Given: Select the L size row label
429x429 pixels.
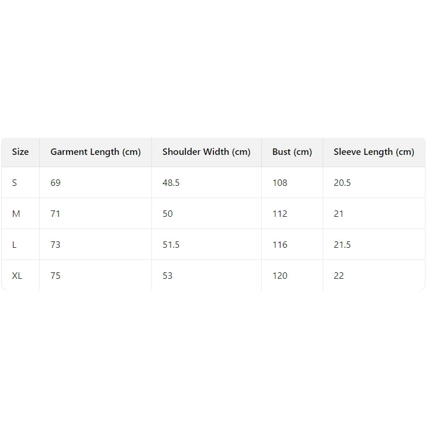Looking at the screenshot, I should click(x=15, y=245).
